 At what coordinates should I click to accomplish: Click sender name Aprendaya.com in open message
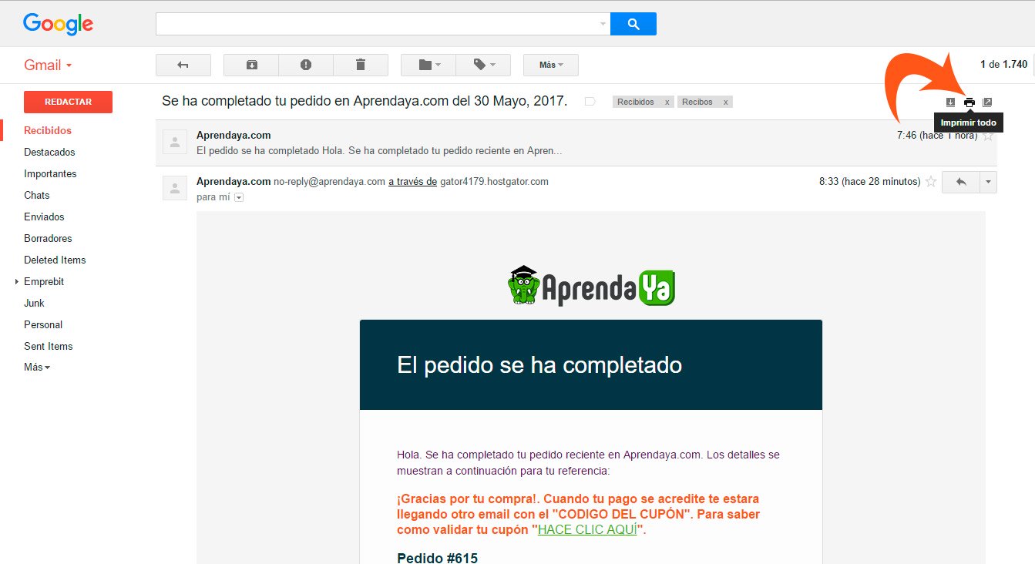click(x=234, y=181)
